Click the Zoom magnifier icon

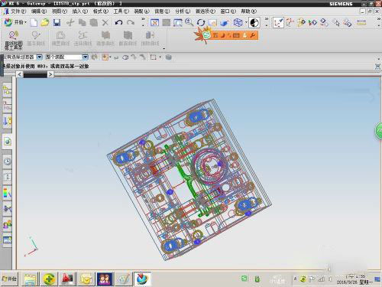point(189,22)
